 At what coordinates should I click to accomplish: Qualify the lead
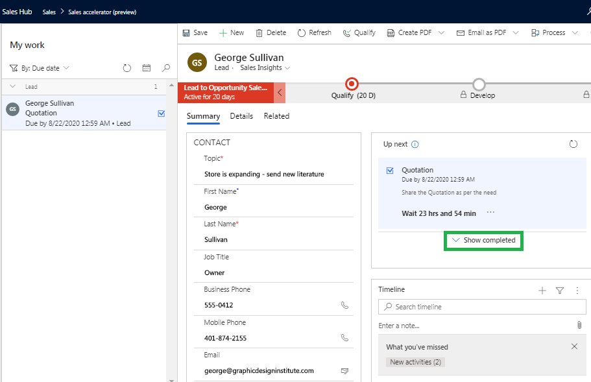click(x=359, y=33)
